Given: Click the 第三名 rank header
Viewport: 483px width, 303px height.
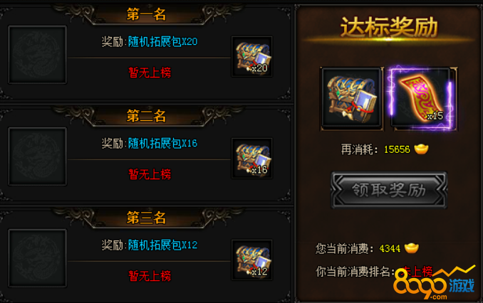Looking at the screenshot, I should click(x=146, y=218).
